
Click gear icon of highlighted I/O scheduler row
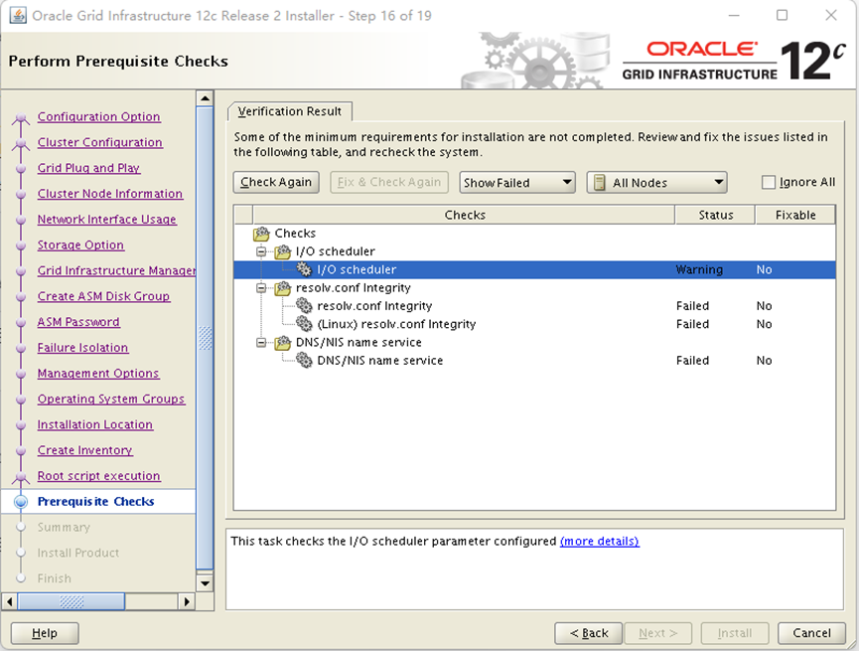coord(304,269)
